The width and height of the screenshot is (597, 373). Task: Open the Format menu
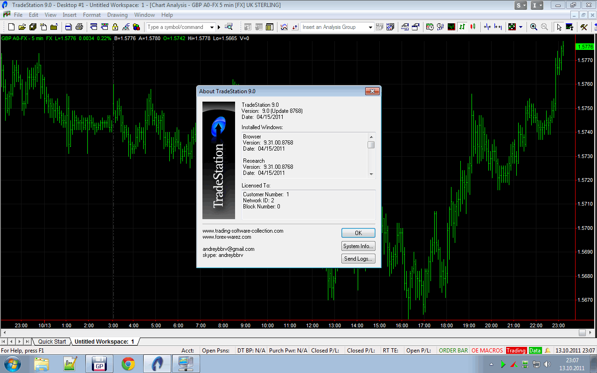click(x=92, y=15)
